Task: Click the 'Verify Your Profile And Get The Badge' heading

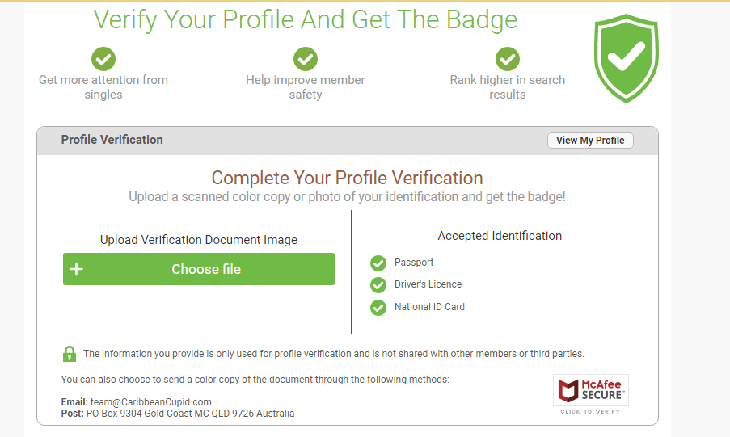Action: coord(306,19)
